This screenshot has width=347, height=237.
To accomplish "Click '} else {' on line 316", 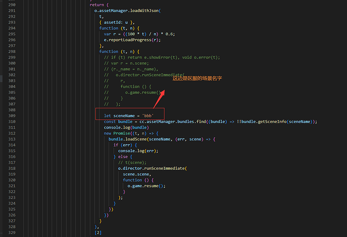I will point(123,157).
